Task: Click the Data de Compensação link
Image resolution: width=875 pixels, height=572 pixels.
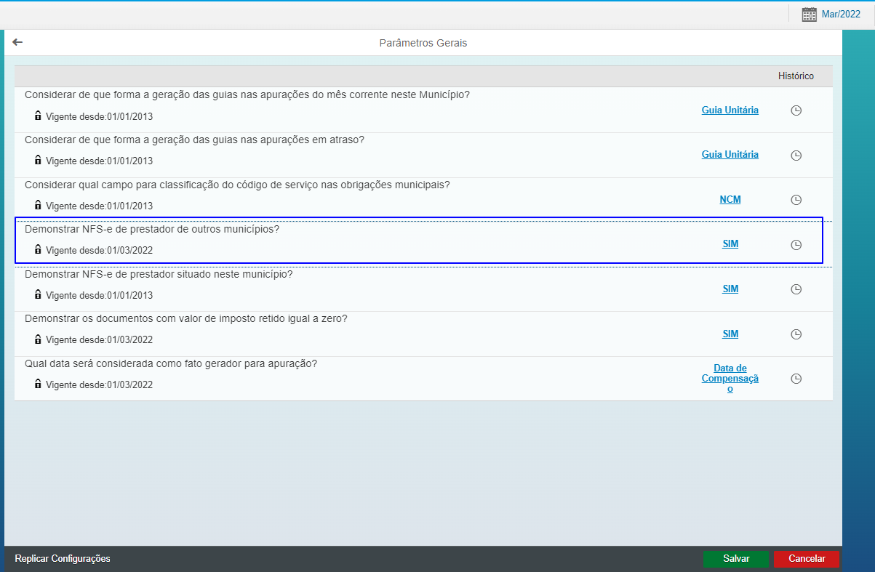Action: (730, 379)
